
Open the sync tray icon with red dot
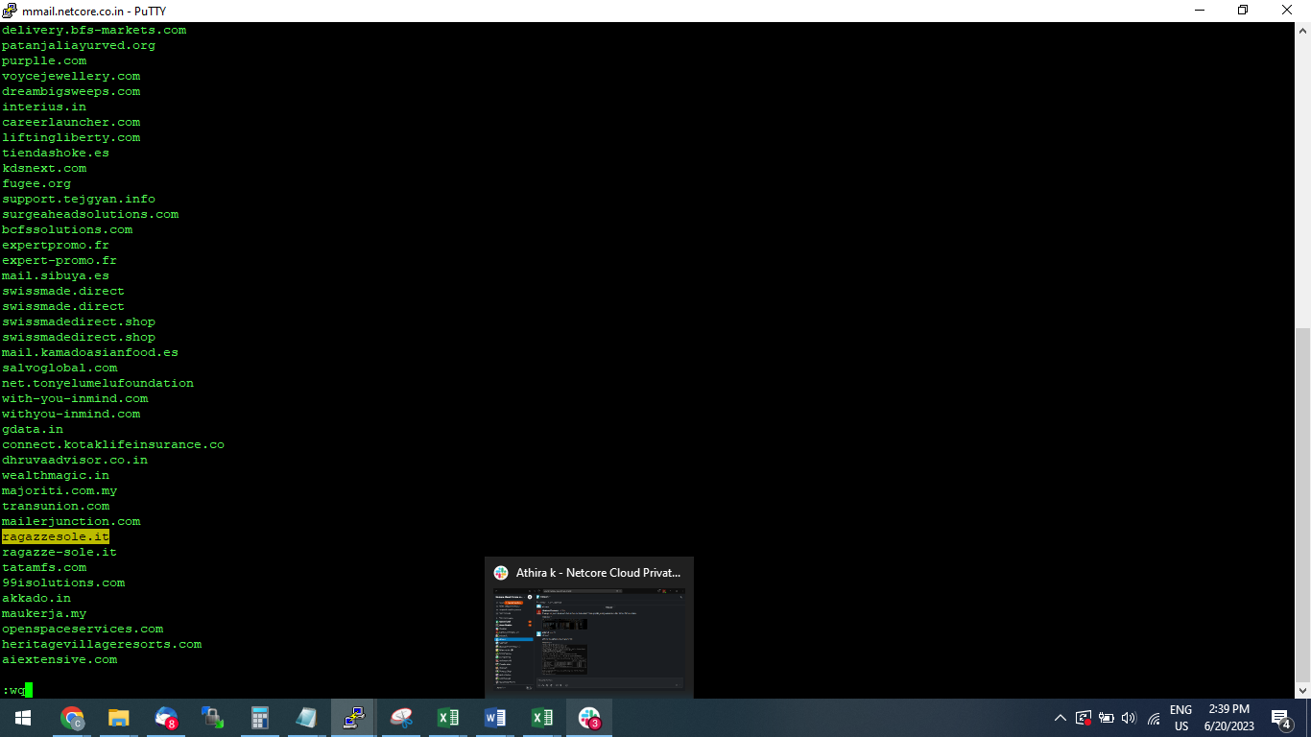pyautogui.click(x=1084, y=718)
